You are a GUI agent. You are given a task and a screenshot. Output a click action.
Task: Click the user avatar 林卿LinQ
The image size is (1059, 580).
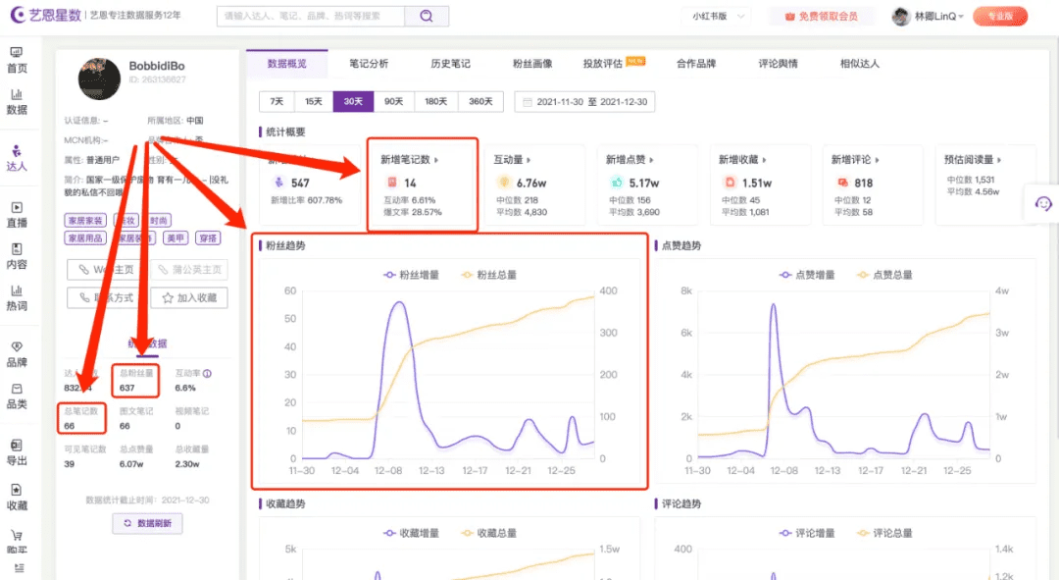click(x=900, y=17)
